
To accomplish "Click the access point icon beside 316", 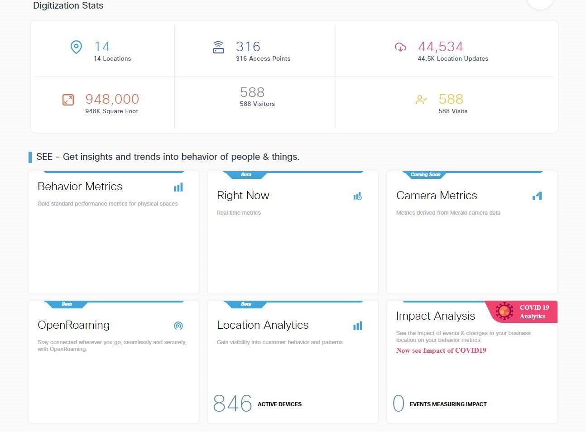I will (x=219, y=47).
